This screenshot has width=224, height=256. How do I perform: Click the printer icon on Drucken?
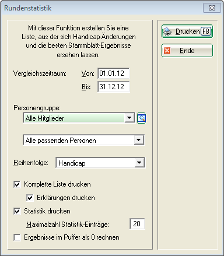point(167,31)
